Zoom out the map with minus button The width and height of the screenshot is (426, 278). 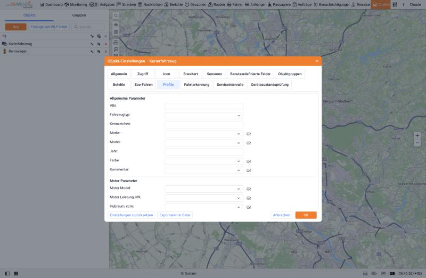(417, 143)
